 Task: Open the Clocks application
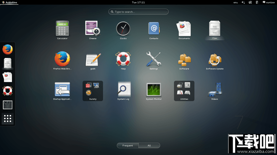123,30
